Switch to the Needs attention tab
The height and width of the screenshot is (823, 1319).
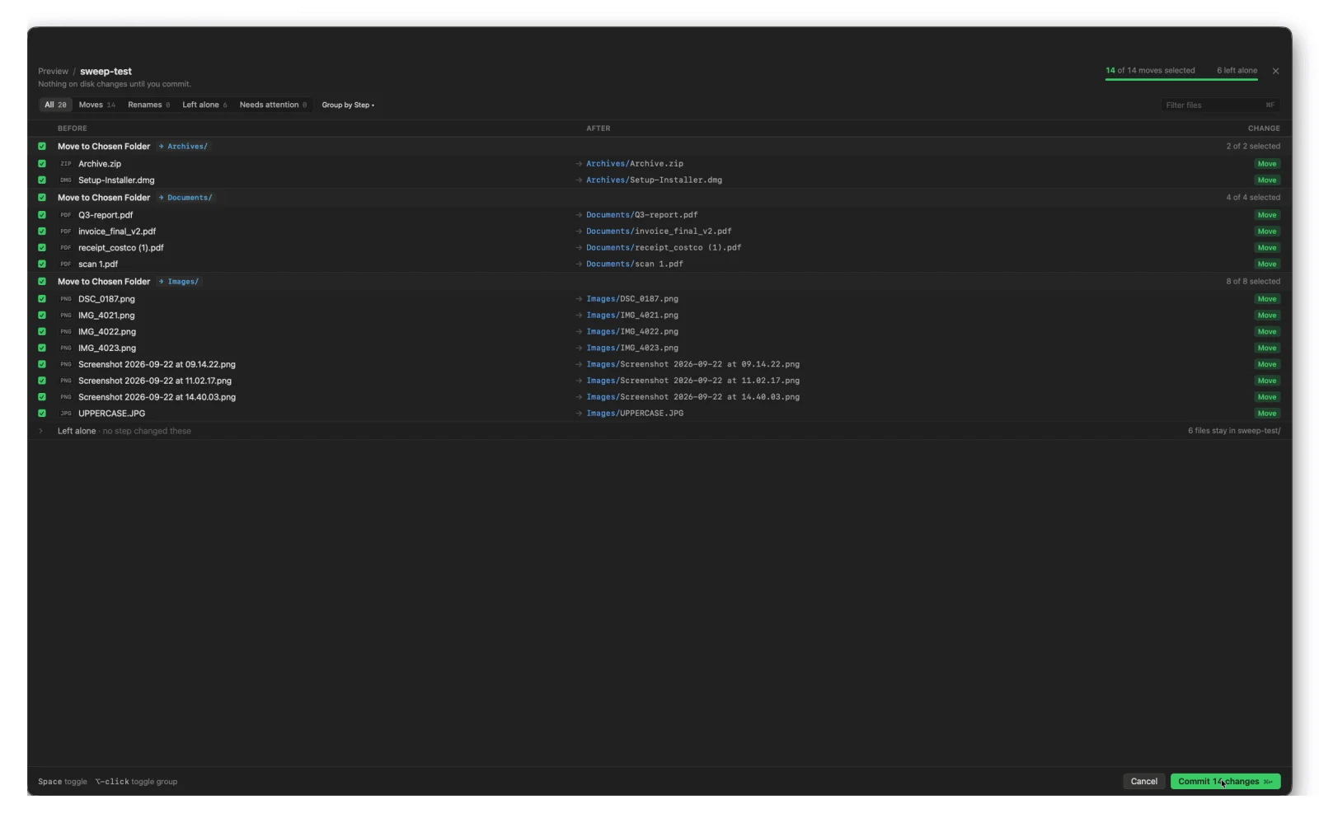(x=273, y=105)
